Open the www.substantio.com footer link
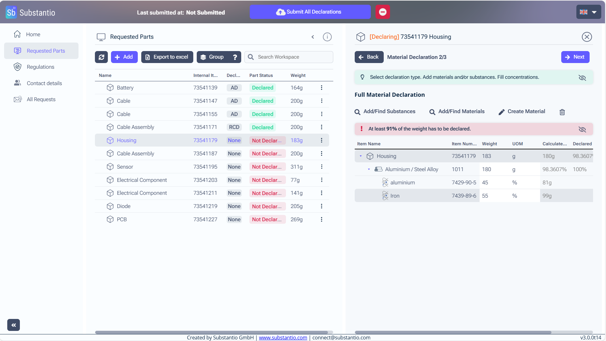Image resolution: width=606 pixels, height=341 pixels. [283, 338]
